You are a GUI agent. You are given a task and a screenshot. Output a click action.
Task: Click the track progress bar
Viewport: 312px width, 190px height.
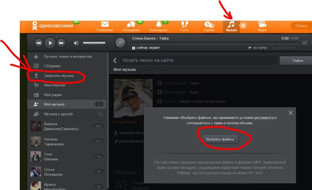pyautogui.click(x=215, y=43)
